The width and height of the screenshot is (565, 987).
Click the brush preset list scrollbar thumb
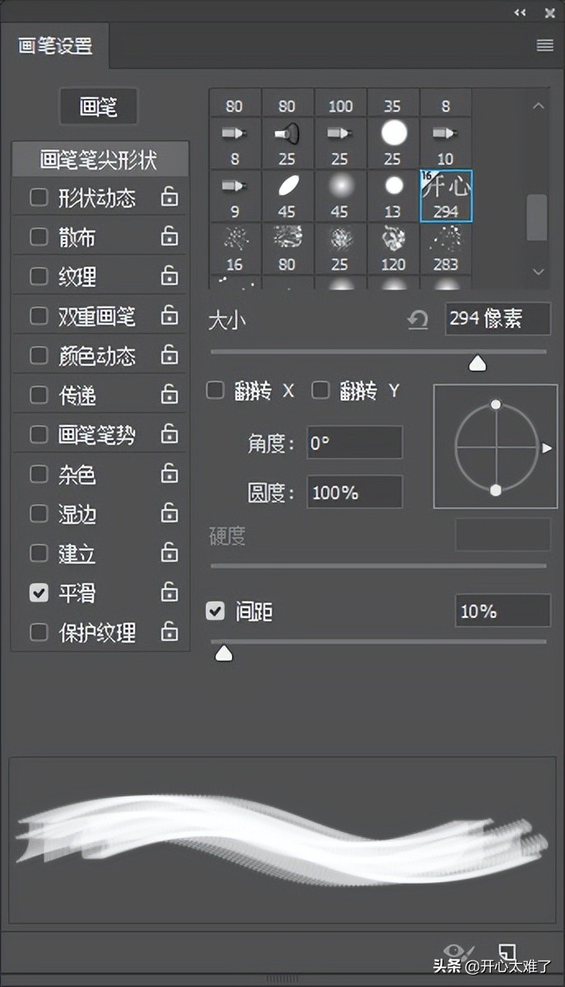coord(537,218)
